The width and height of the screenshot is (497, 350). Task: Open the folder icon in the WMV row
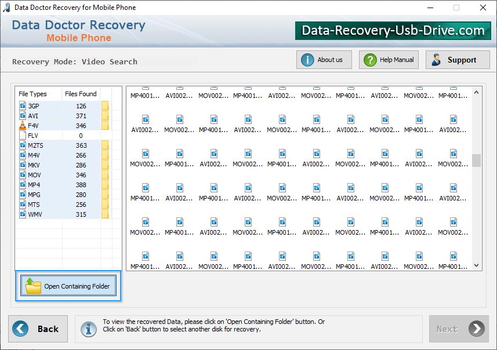click(105, 214)
